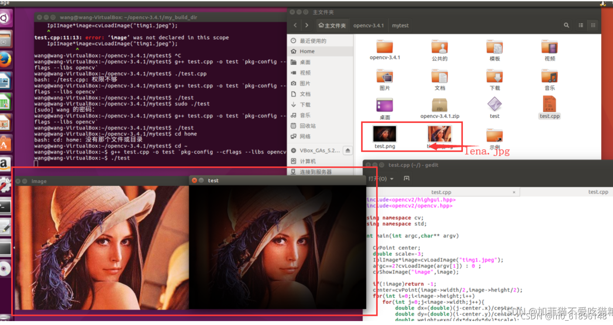Open Amazon from the dock
Viewport: 613px width, 325px height.
5,164
